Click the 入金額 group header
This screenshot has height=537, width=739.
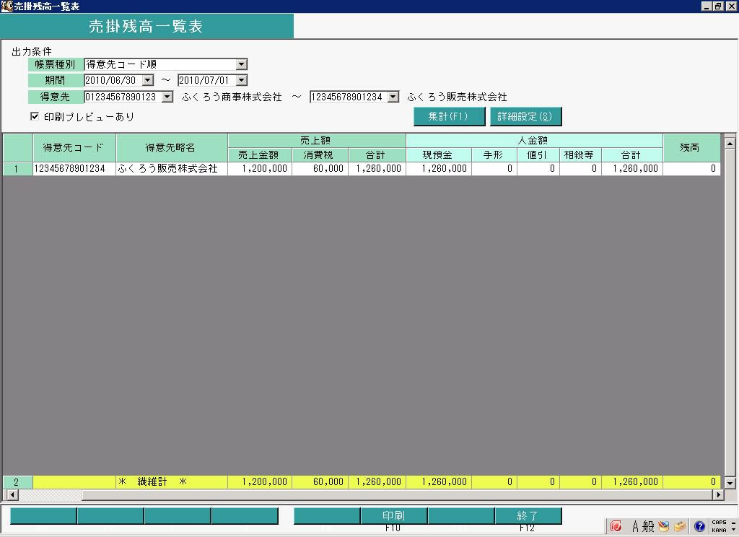click(x=535, y=141)
